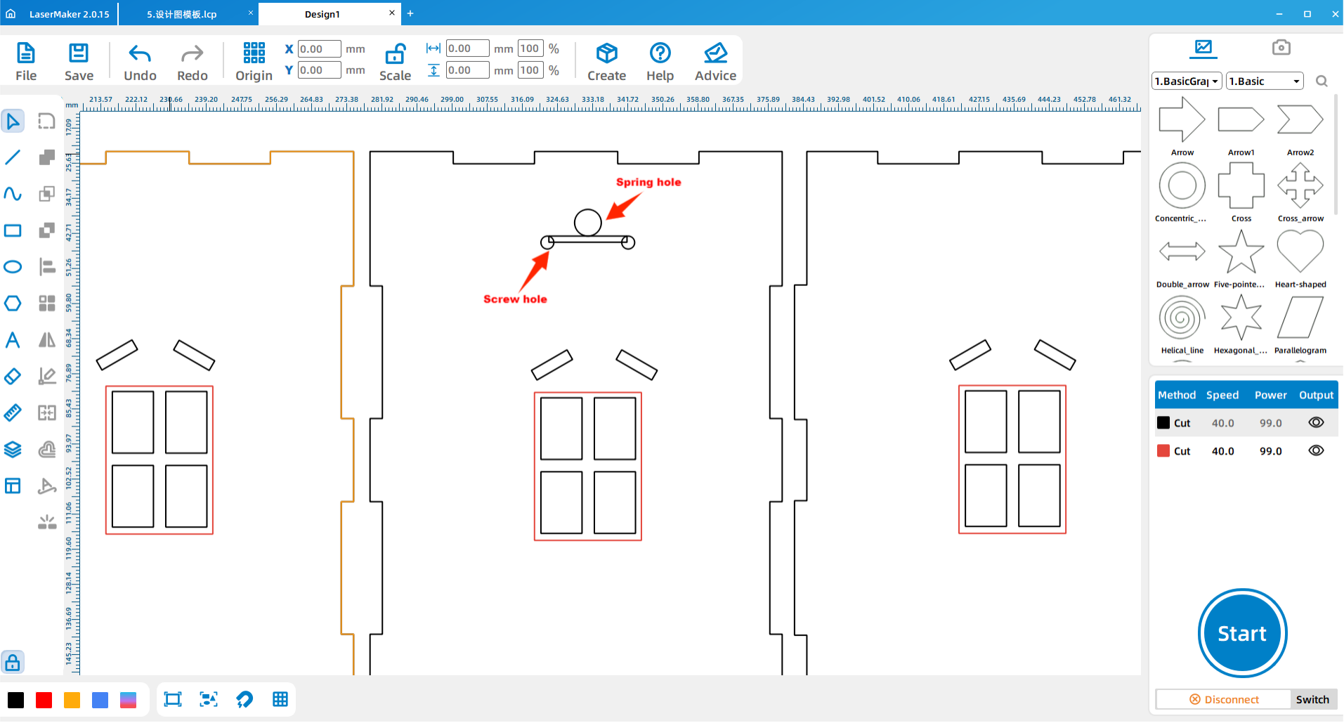1344x723 pixels.
Task: Open the Create tool
Action: [x=606, y=62]
